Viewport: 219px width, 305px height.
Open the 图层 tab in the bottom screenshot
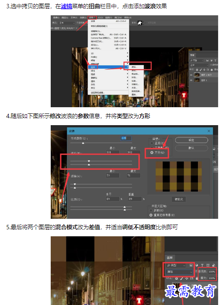[170, 258]
